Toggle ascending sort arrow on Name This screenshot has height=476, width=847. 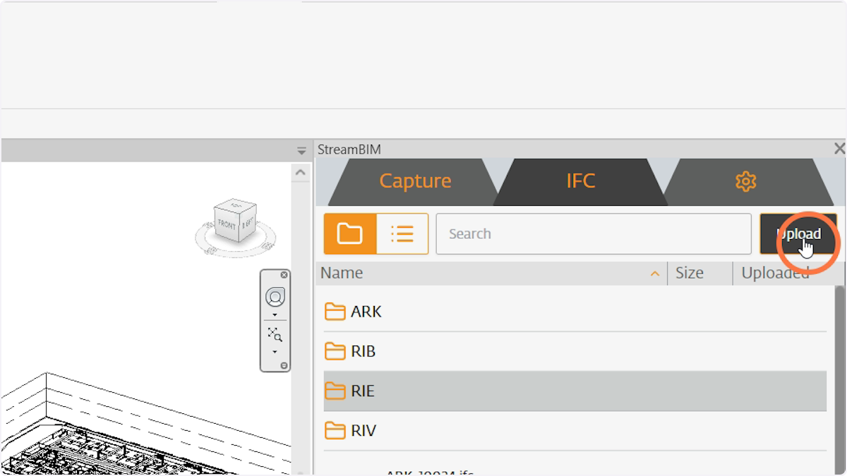pyautogui.click(x=655, y=274)
